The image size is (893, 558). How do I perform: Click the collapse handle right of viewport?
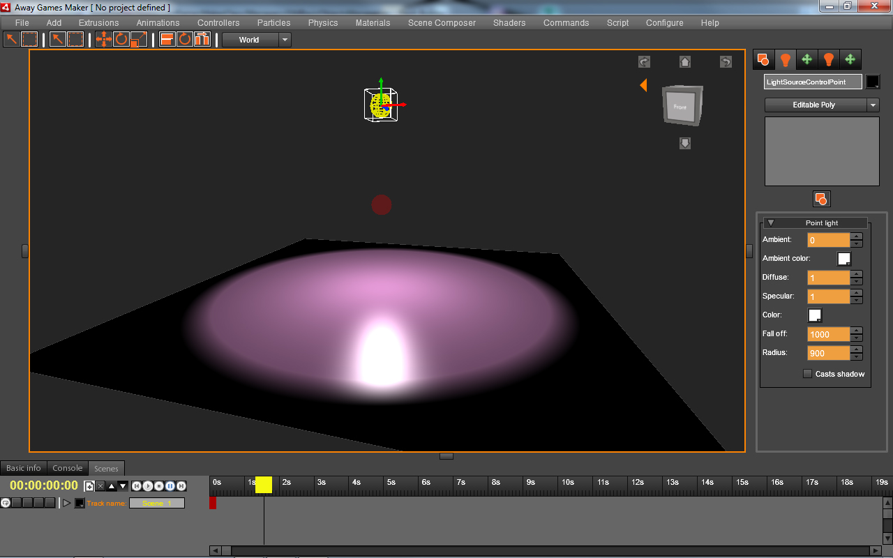tap(749, 250)
